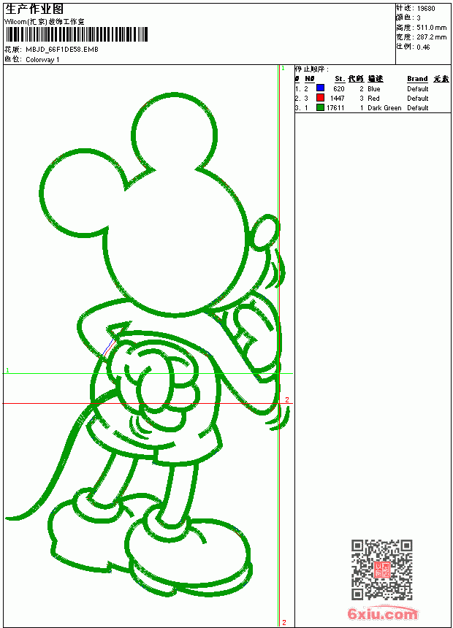This screenshot has height=628, width=453.
Task: Select the Colorway 1 label
Action: (x=42, y=60)
